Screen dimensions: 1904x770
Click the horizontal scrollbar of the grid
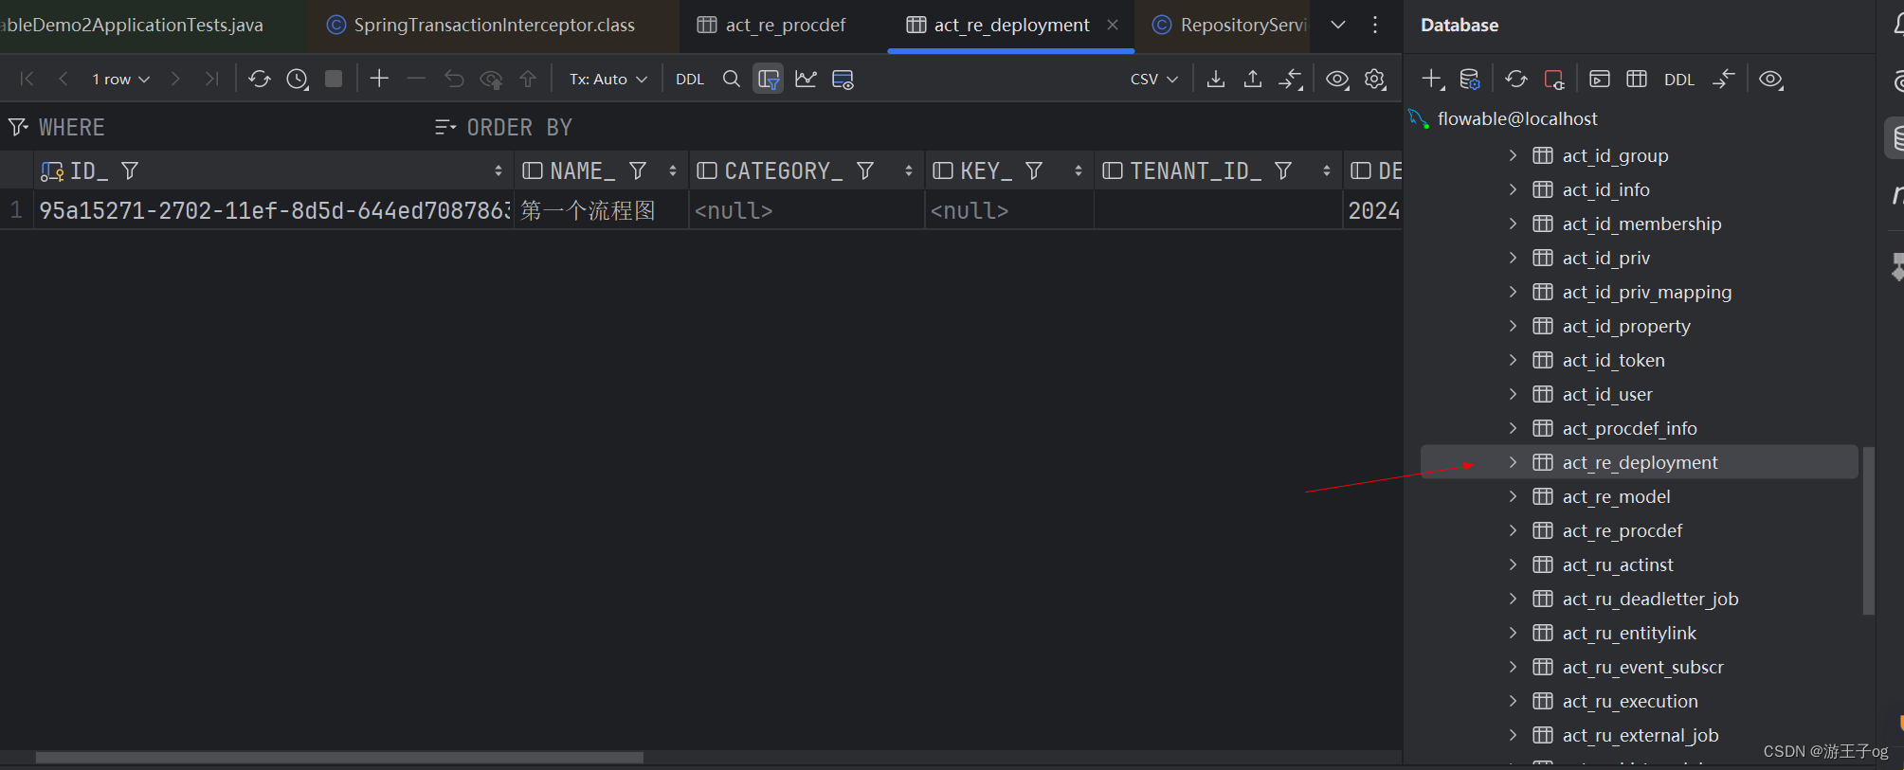pos(339,758)
